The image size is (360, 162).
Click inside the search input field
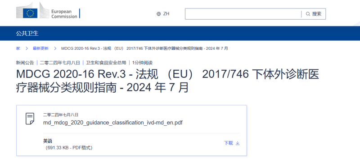pos(243,14)
